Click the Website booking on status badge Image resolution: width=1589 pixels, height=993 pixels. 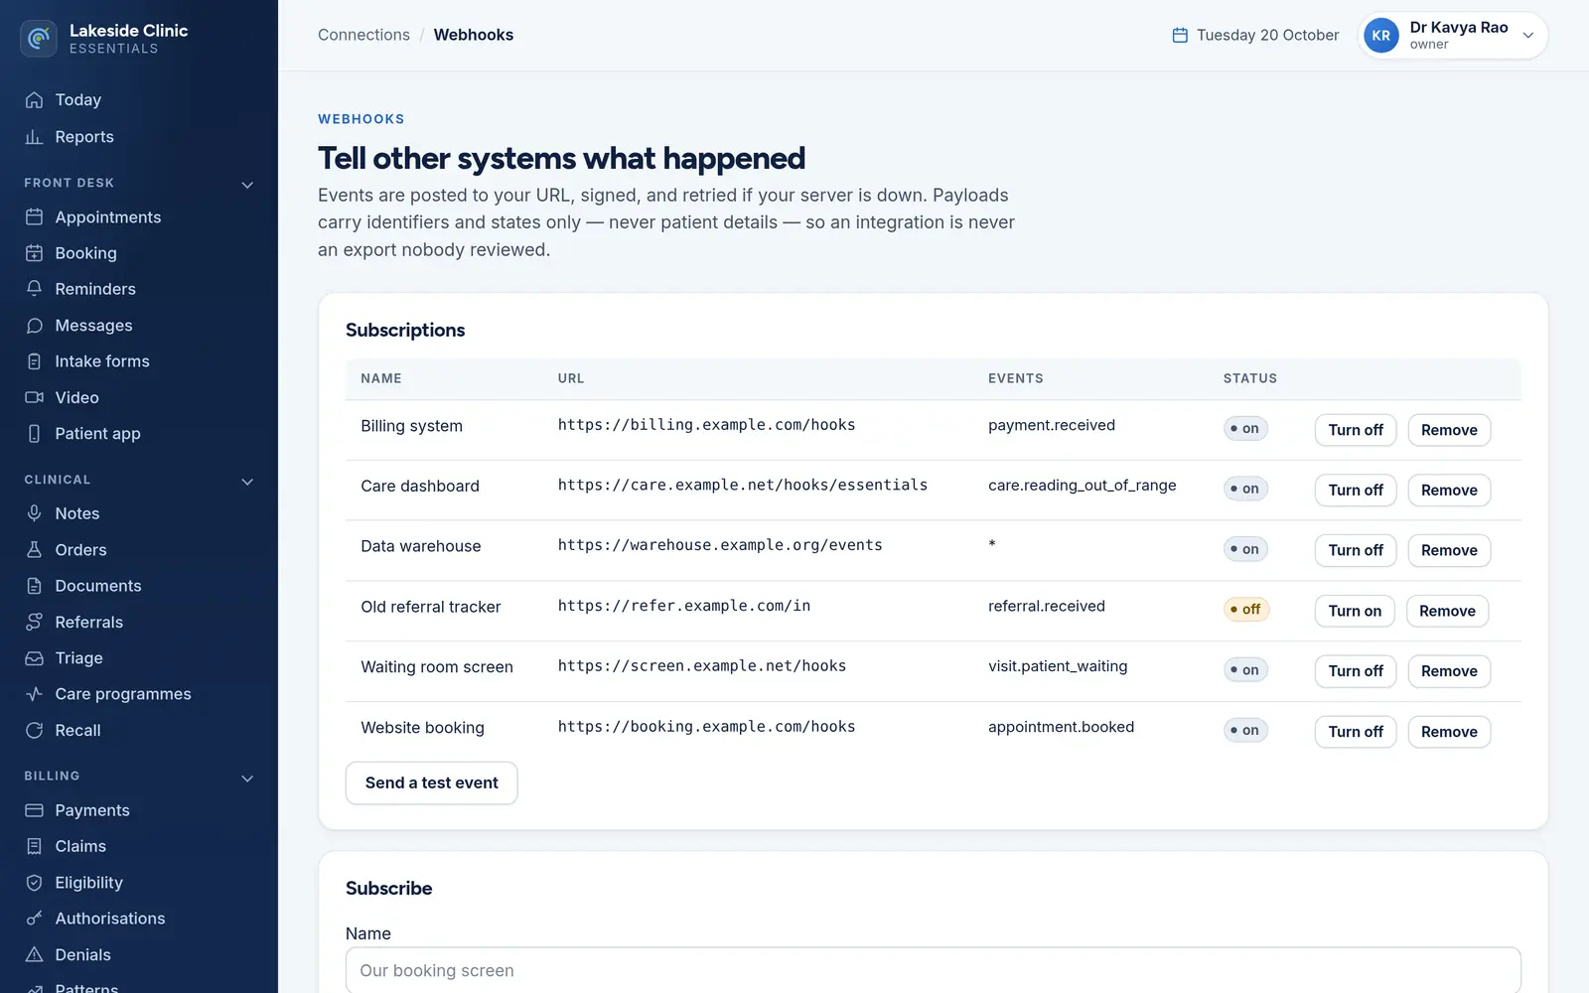[1245, 730]
